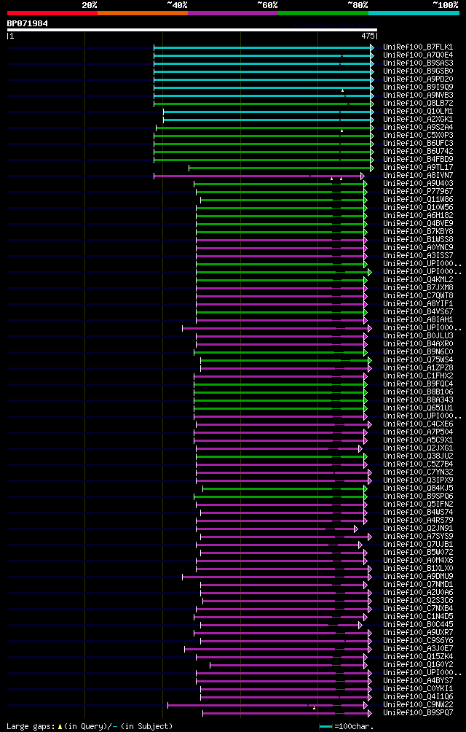Click the green ~80% legend segment
Image resolution: width=466 pixels, height=732 pixels.
pyautogui.click(x=323, y=13)
